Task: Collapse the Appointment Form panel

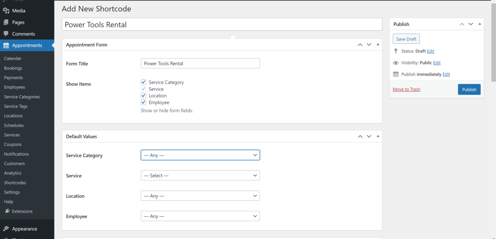Action: (x=378, y=44)
